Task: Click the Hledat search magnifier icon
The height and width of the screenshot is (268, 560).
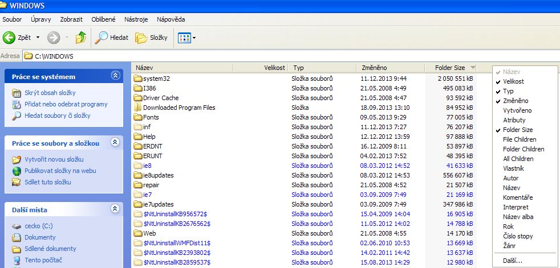Action: 101,38
